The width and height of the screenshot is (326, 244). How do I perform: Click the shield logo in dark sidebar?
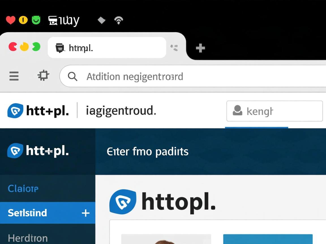point(15,151)
